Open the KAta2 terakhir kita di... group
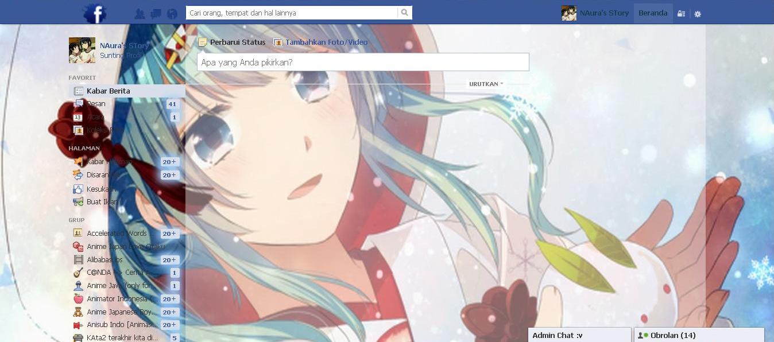 (122, 338)
